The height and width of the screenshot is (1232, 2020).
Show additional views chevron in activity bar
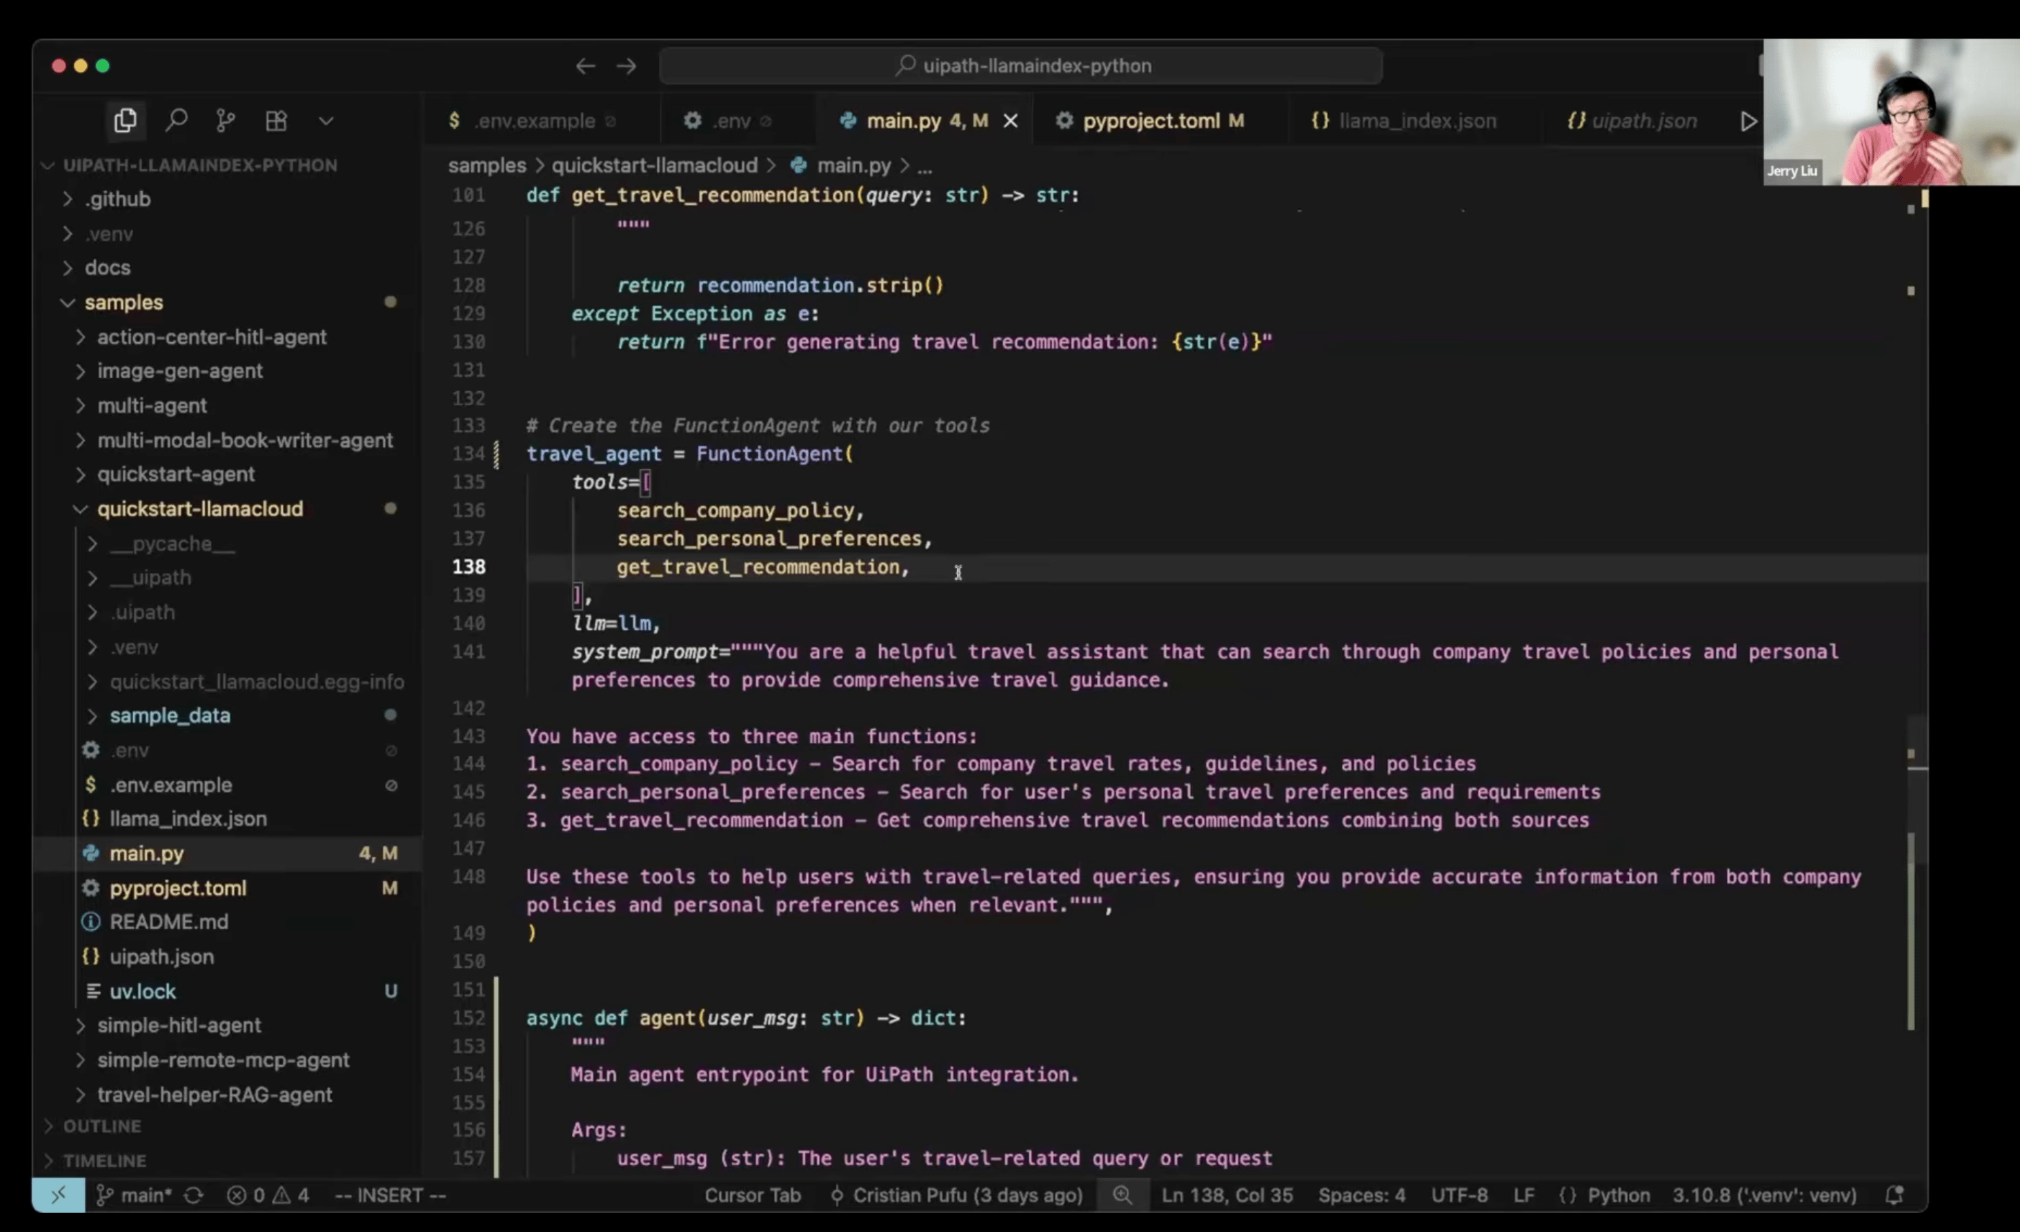click(326, 121)
